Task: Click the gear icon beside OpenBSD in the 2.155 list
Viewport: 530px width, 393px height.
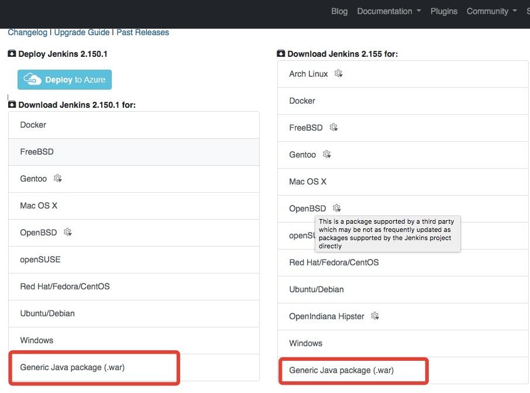Action: click(336, 208)
